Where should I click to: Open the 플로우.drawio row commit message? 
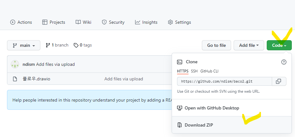[x=124, y=79]
